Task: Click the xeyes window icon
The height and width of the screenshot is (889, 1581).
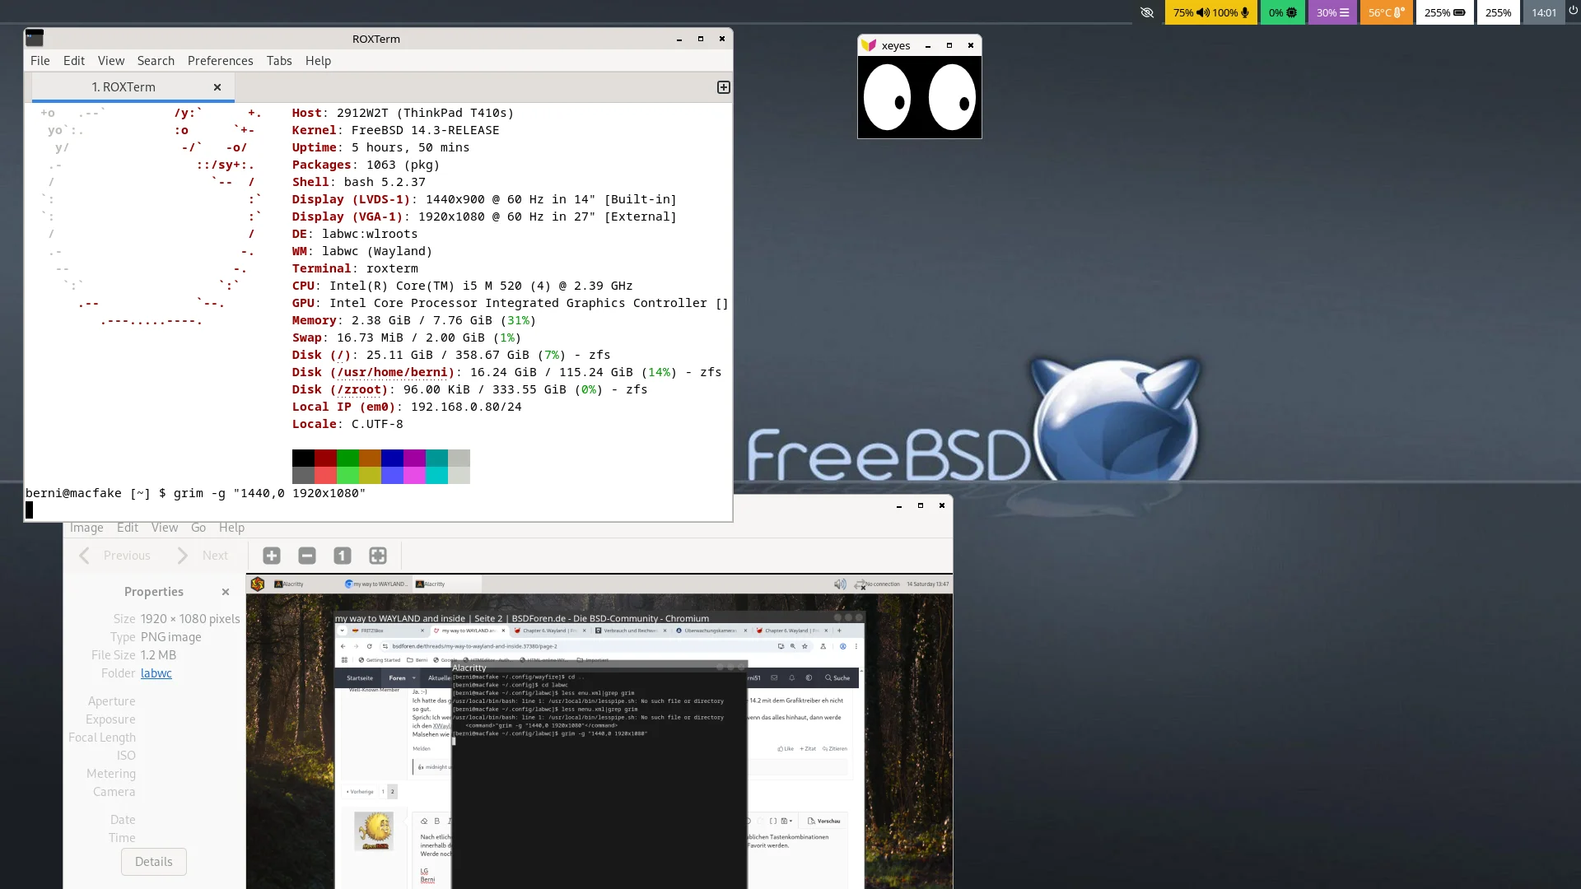Action: tap(868, 45)
